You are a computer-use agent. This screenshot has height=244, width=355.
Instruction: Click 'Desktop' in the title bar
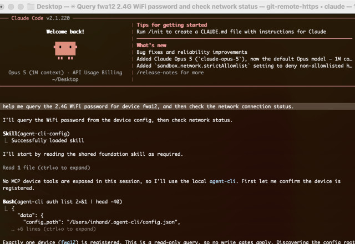(x=49, y=7)
